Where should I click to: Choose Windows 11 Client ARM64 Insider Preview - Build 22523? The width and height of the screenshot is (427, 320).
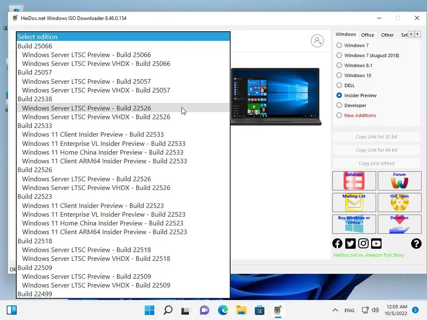(123, 232)
